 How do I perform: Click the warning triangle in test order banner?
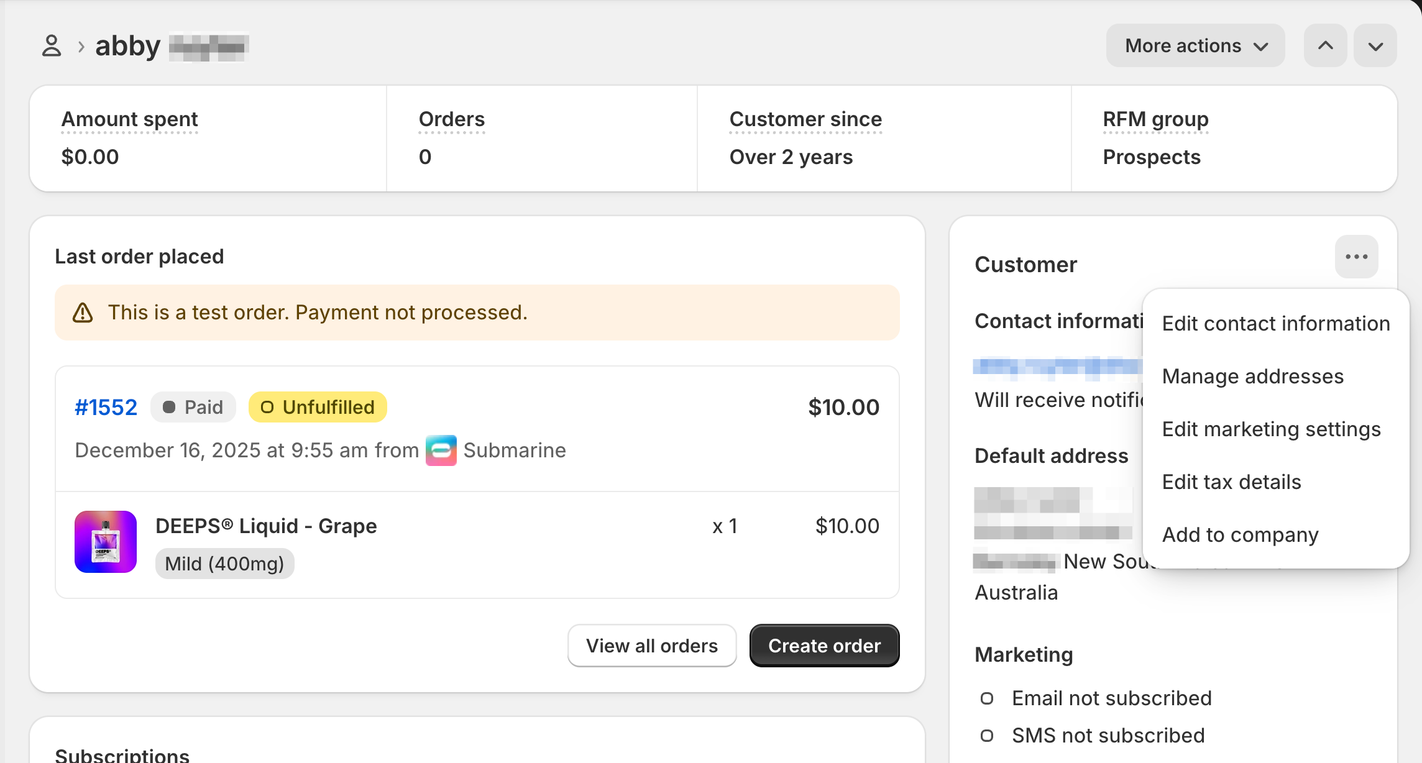point(83,313)
